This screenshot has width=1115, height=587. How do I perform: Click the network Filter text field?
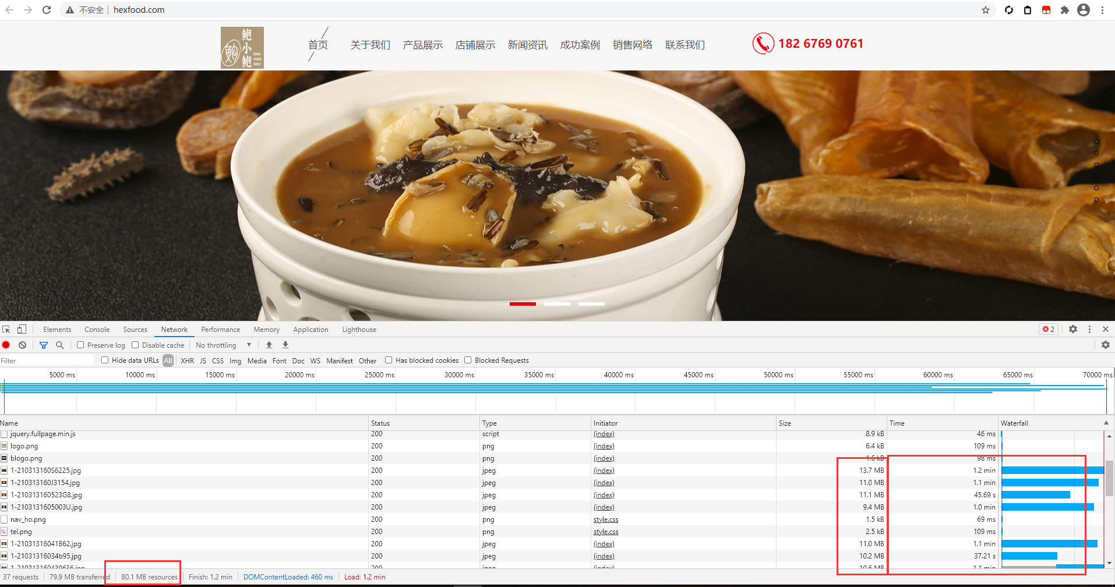pos(47,361)
